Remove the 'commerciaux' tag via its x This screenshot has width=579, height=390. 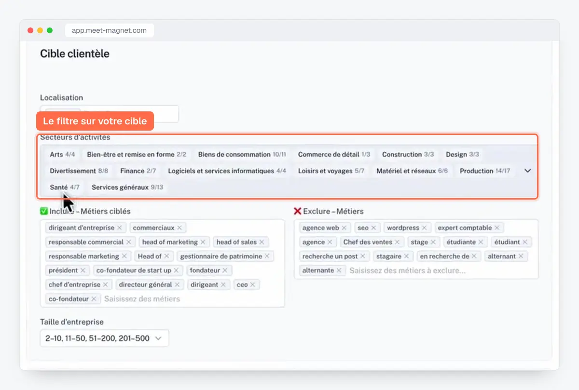(179, 228)
